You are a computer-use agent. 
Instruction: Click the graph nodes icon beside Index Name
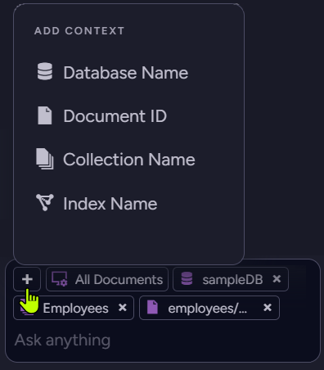45,202
